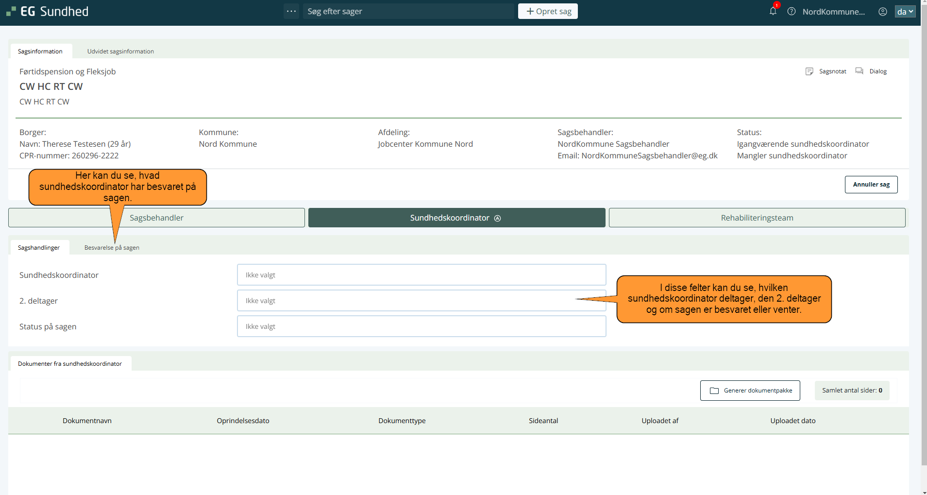This screenshot has height=495, width=927.
Task: Open the Sundhedskoordinator dropdown field
Action: 421,275
